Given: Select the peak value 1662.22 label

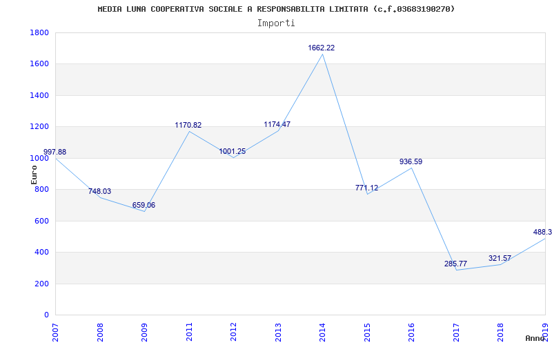Looking at the screenshot, I should pos(322,48).
